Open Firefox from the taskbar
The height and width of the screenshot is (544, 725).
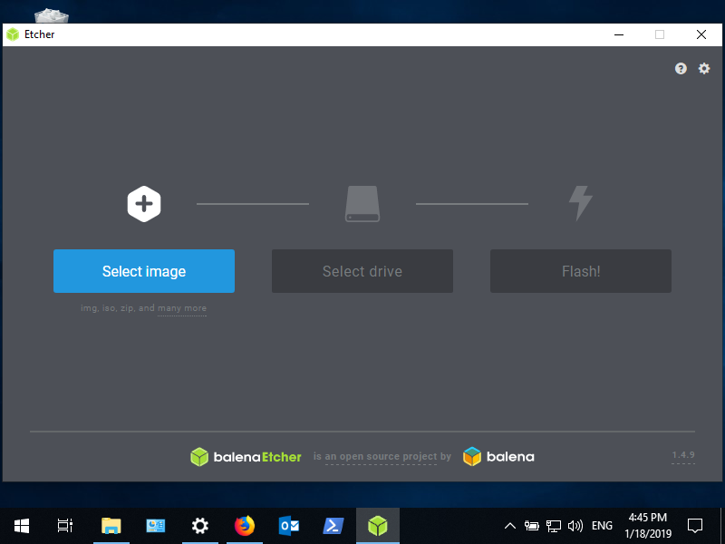245,525
